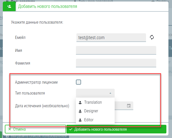Pick Editor from the user type list

point(89,120)
